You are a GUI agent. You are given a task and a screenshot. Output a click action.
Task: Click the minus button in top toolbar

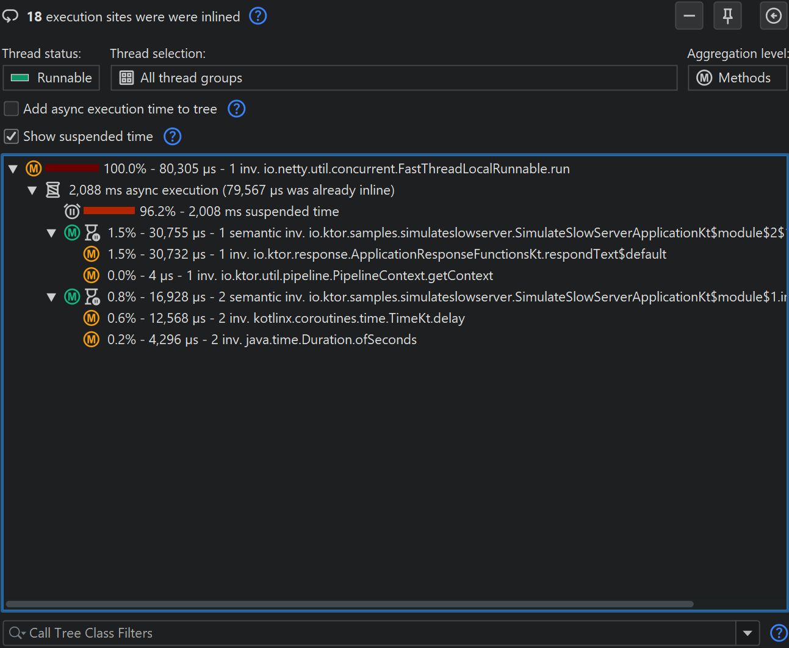689,16
